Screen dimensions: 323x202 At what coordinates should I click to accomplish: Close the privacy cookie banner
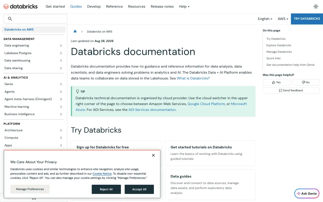pyautogui.click(x=153, y=155)
